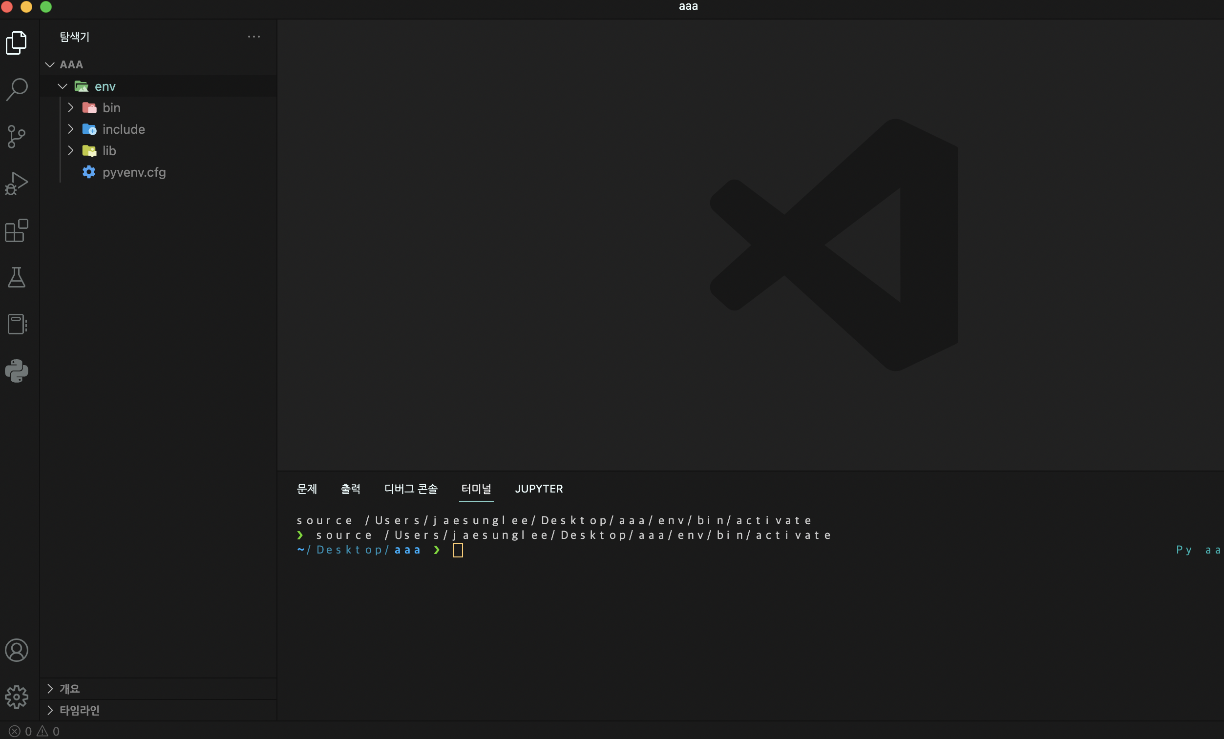1224x739 pixels.
Task: Click the green macOS fullscreen button
Action: pos(46,6)
